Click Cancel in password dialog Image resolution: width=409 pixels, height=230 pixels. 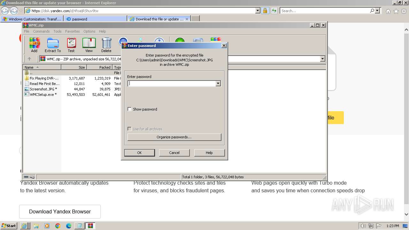pyautogui.click(x=174, y=153)
